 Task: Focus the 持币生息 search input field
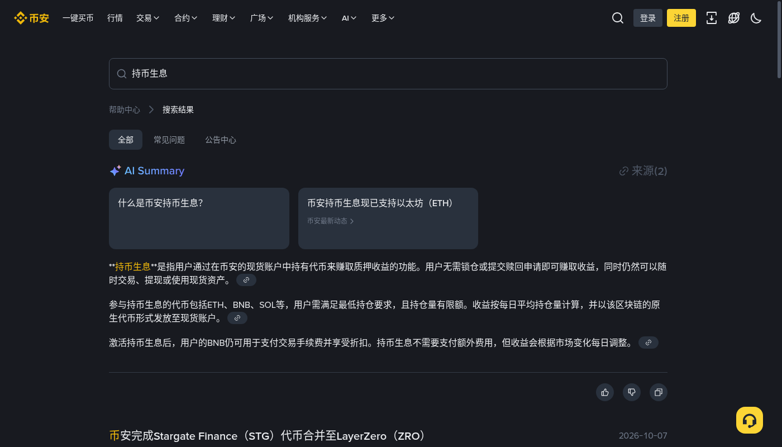coord(388,74)
